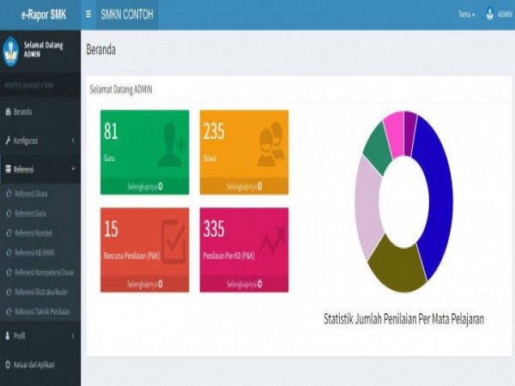Screen dimensions: 515x386
Task: Click the Konfigurasi wrench icon
Action: [9, 141]
